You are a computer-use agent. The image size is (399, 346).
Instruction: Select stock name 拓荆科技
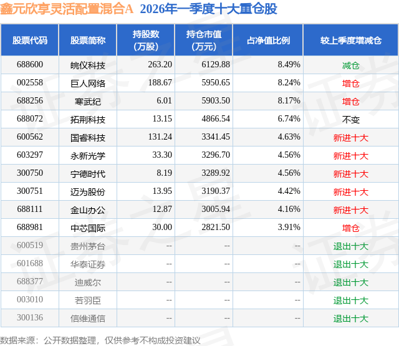[x=88, y=120]
